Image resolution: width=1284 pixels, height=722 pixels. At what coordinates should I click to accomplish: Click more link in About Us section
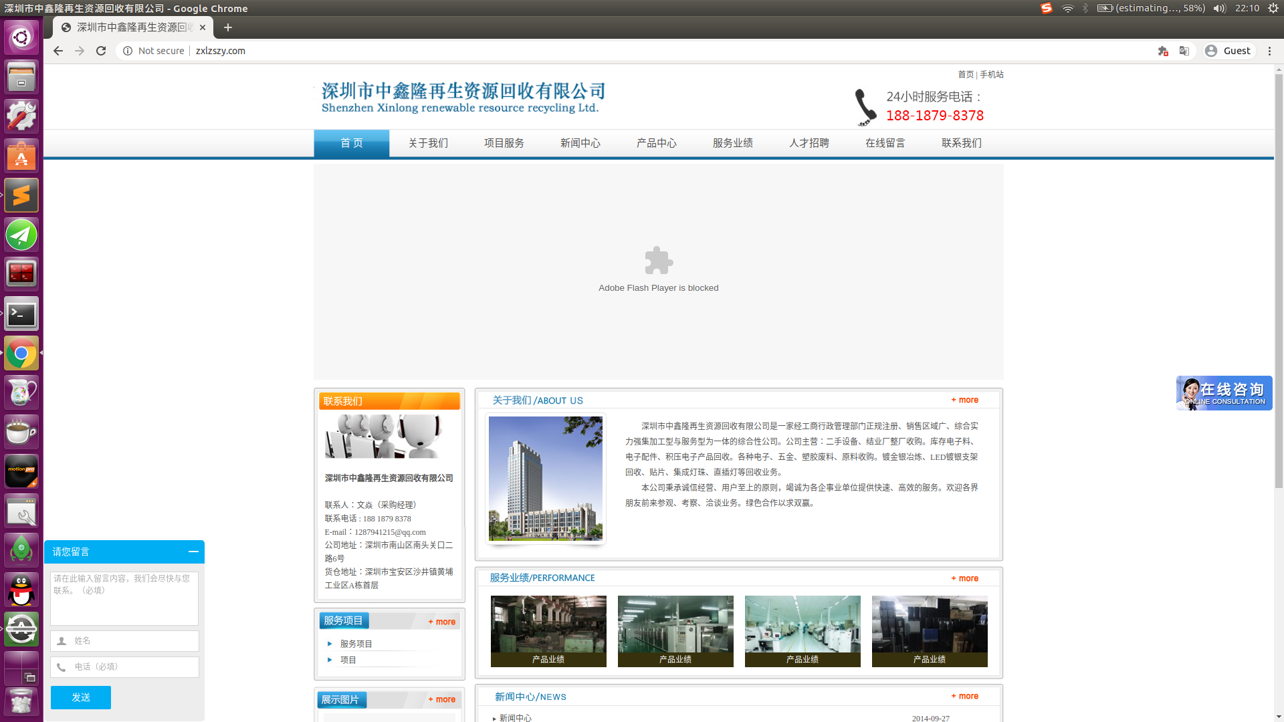pyautogui.click(x=965, y=400)
